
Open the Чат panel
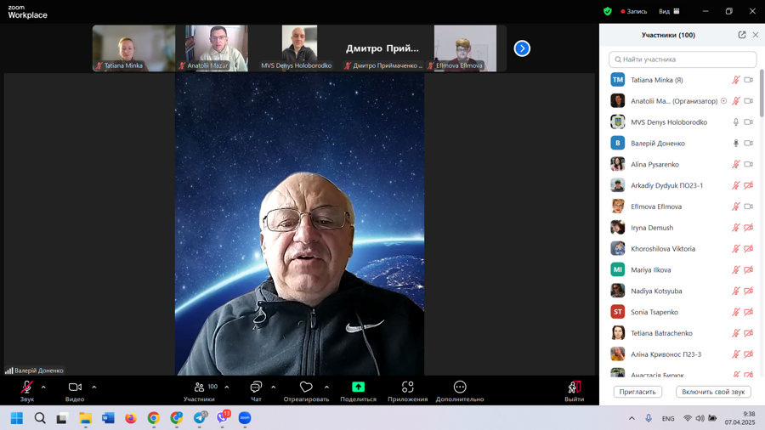(x=256, y=391)
